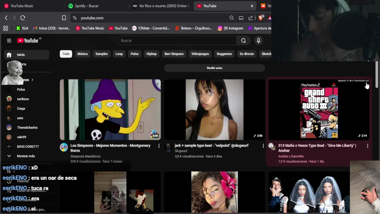Screen dimensions: 380x214
Task: Open 313 Mafia x Veeze video title
Action: [x=317, y=148]
